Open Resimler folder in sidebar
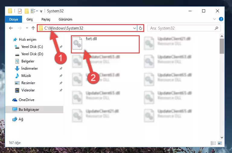232x153 pixels. (28, 83)
